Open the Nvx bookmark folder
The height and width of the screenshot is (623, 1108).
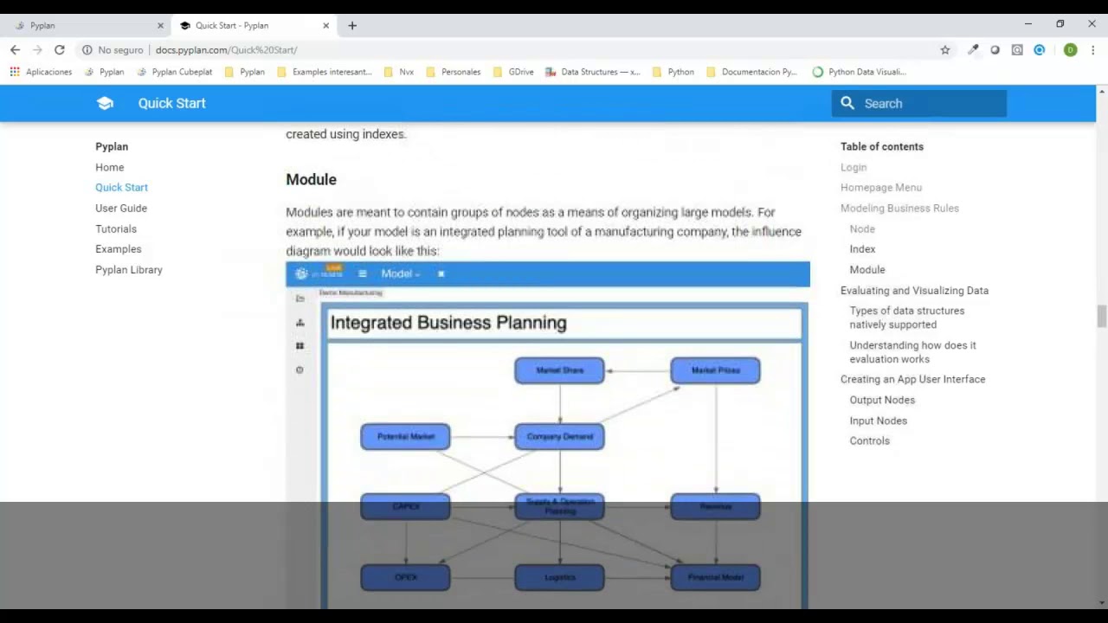click(399, 72)
